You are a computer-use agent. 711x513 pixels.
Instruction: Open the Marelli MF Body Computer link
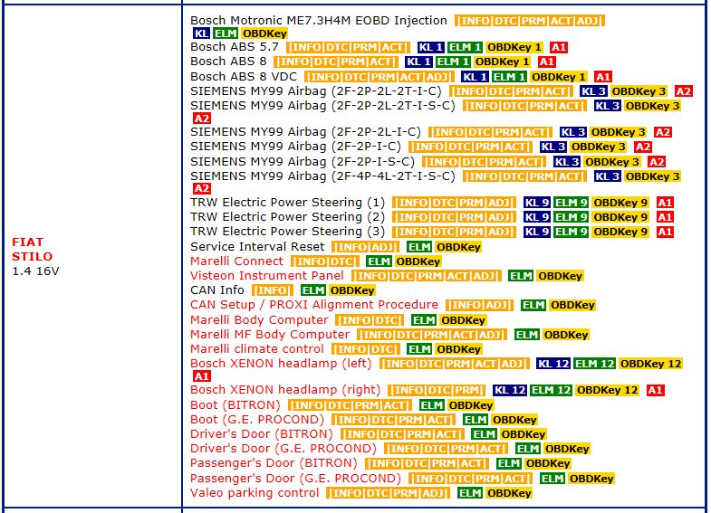pos(270,335)
